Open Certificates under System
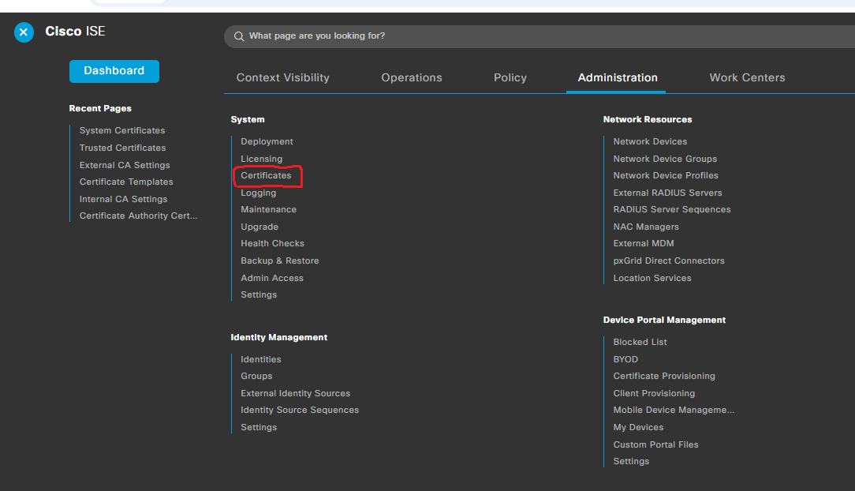This screenshot has height=491, width=855. (266, 175)
